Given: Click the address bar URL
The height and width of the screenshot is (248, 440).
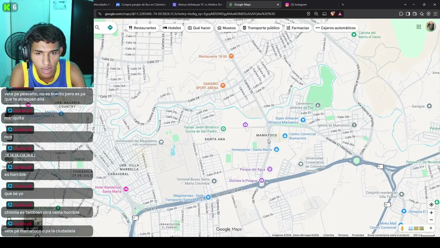Looking at the screenshot, I should tap(190, 14).
